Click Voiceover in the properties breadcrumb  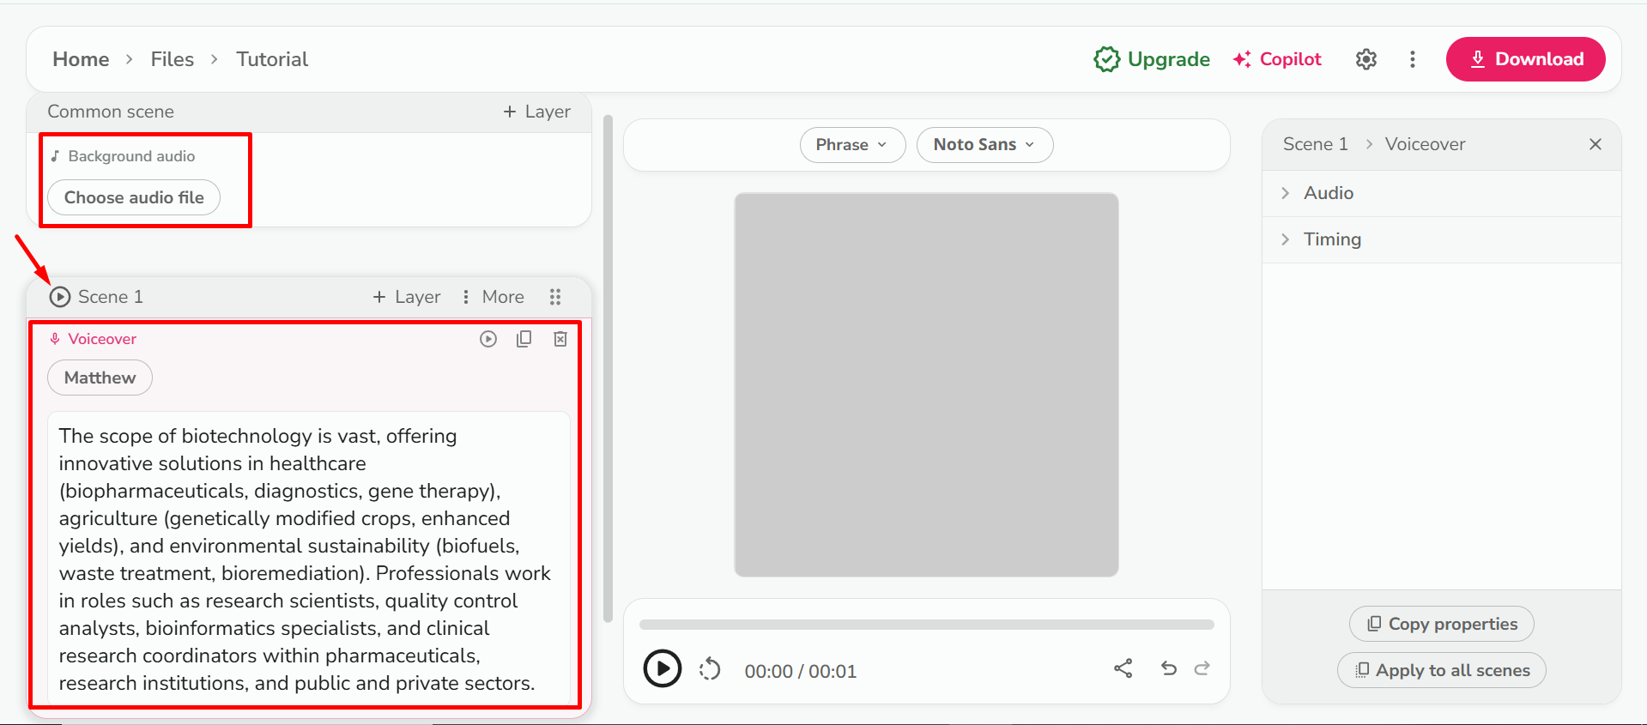(x=1426, y=144)
